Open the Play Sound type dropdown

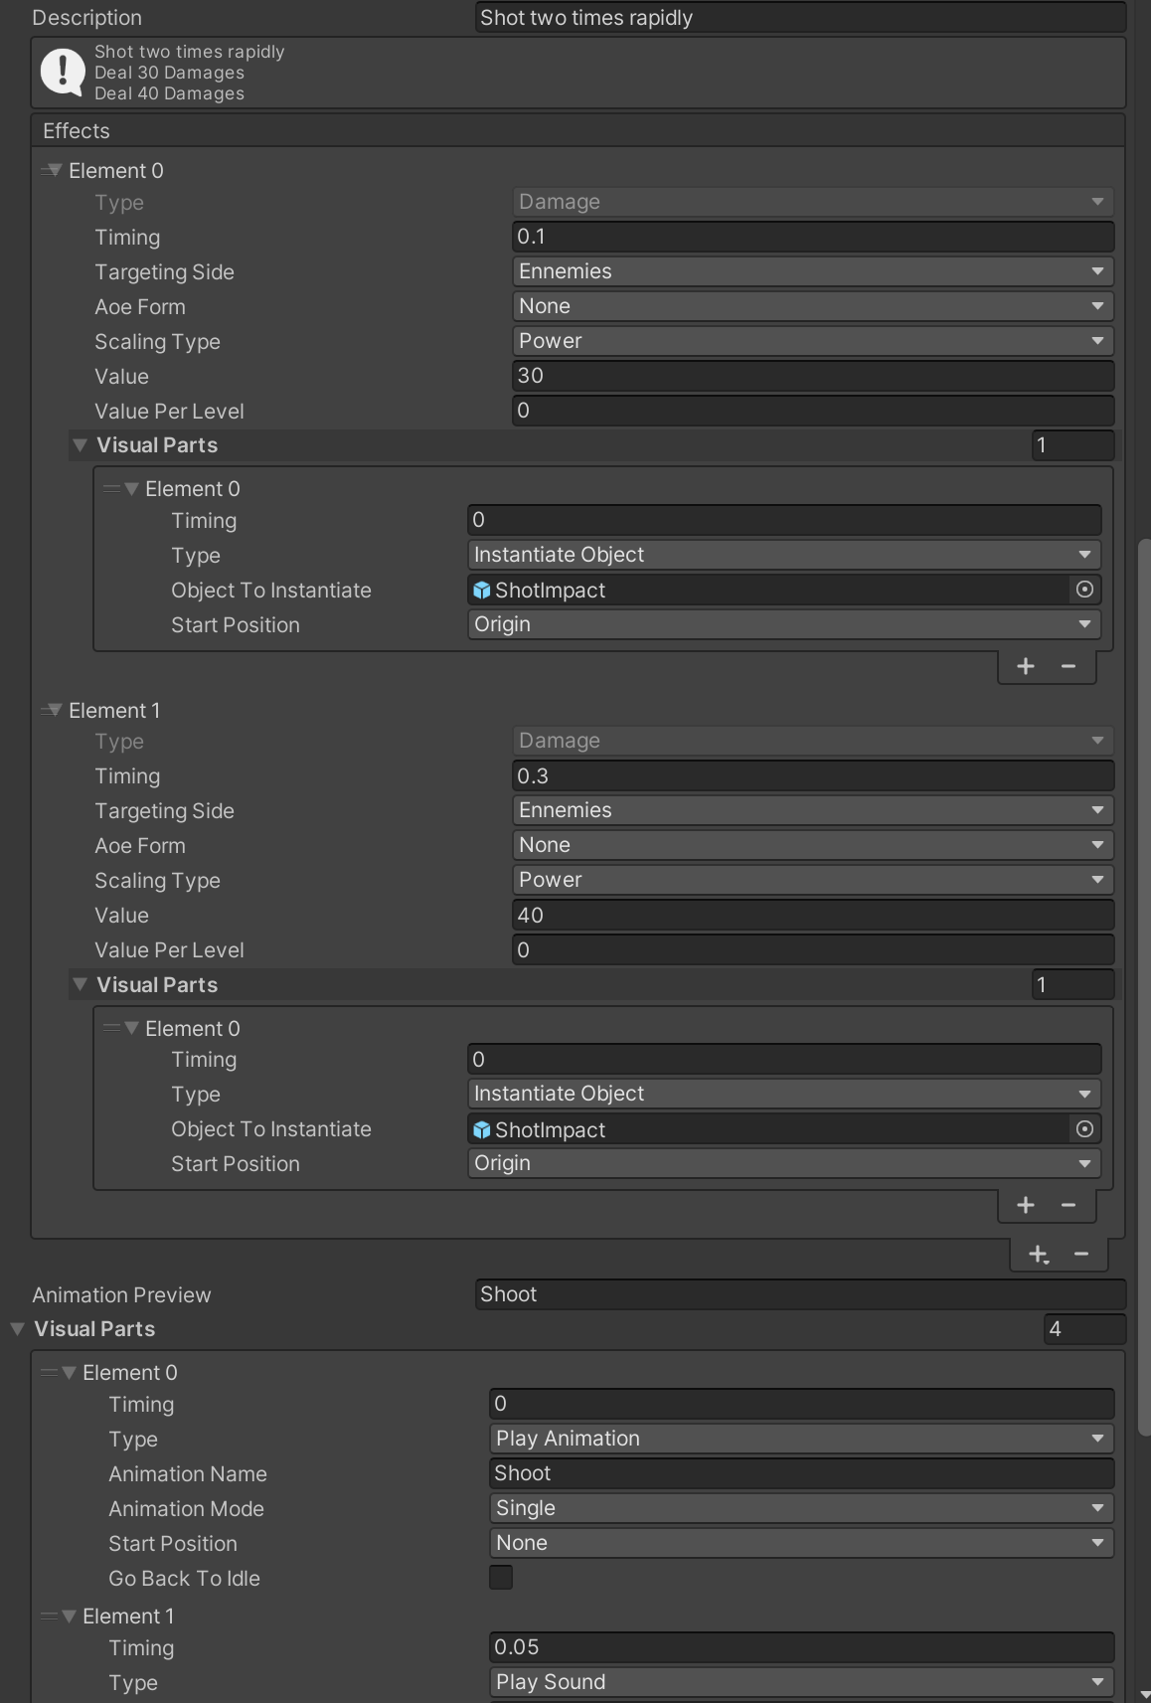(801, 1682)
